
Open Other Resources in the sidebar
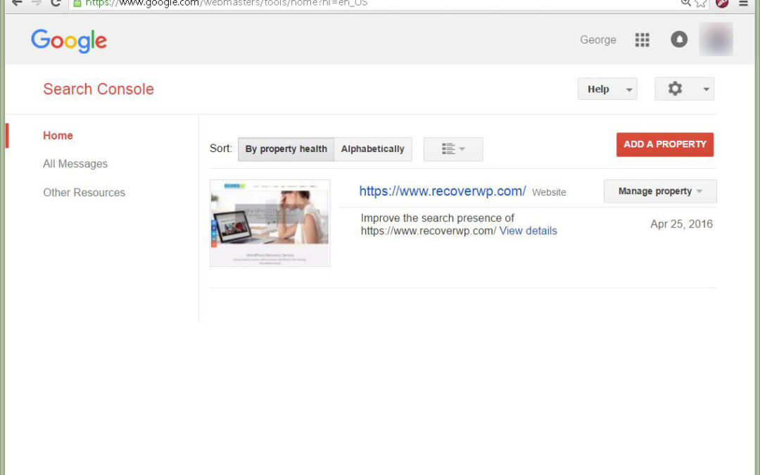tap(84, 192)
